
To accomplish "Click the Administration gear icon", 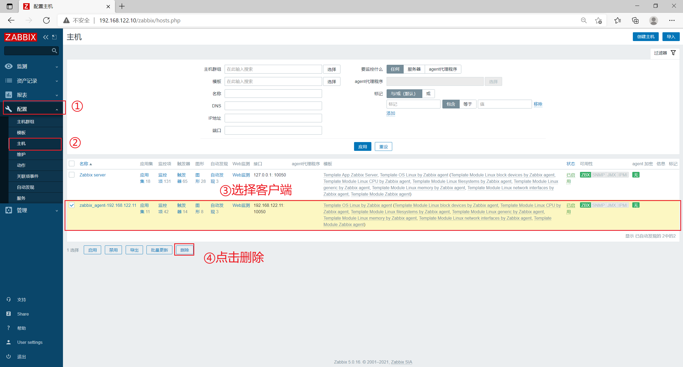I will [9, 210].
